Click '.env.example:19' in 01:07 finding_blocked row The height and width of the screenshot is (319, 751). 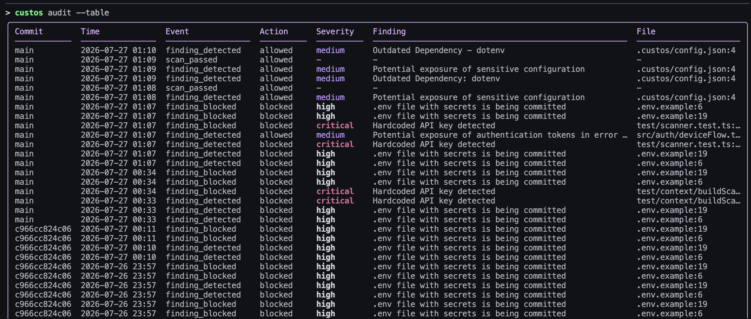click(672, 116)
